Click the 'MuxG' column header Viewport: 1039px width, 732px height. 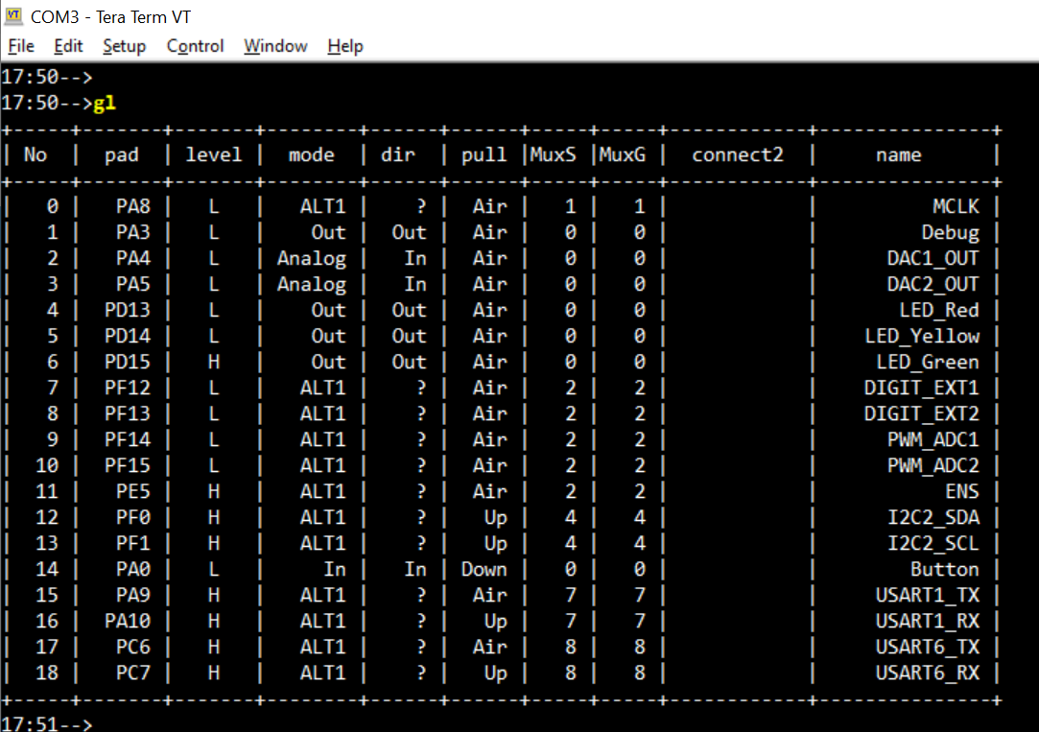click(x=622, y=155)
